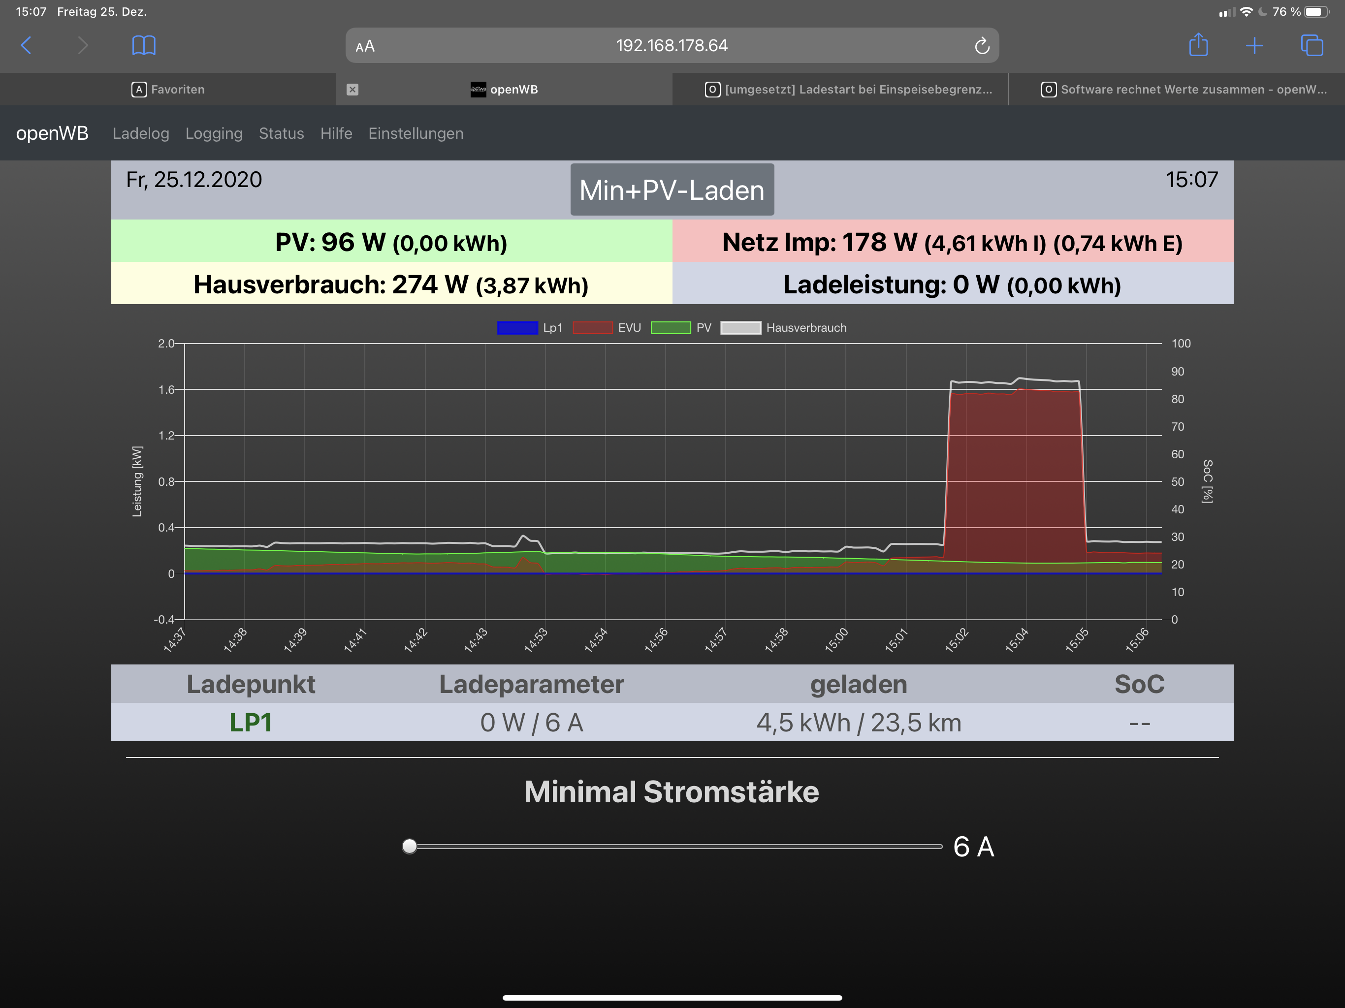Tap the Safari back arrow
This screenshot has width=1345, height=1008.
[x=26, y=45]
